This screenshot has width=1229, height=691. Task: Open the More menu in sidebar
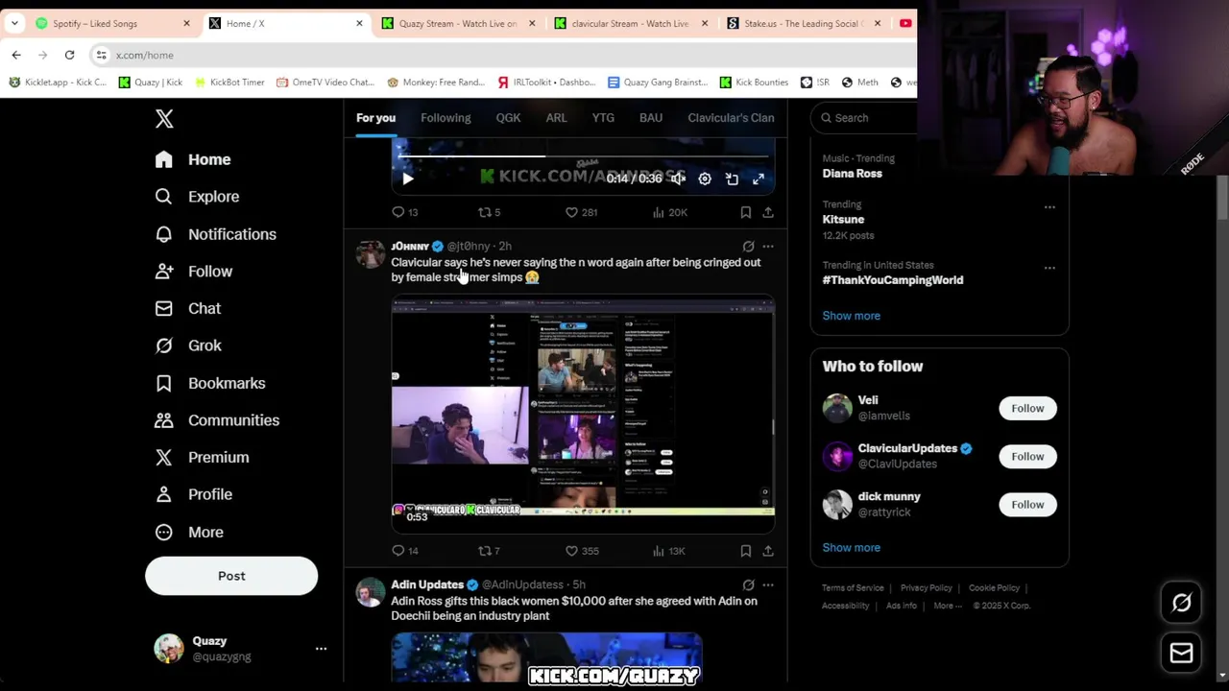pos(189,532)
